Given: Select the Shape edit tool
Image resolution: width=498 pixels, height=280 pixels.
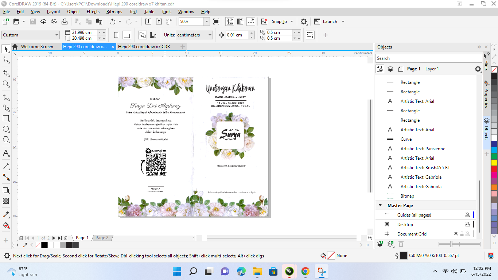Looking at the screenshot, I should [x=6, y=60].
